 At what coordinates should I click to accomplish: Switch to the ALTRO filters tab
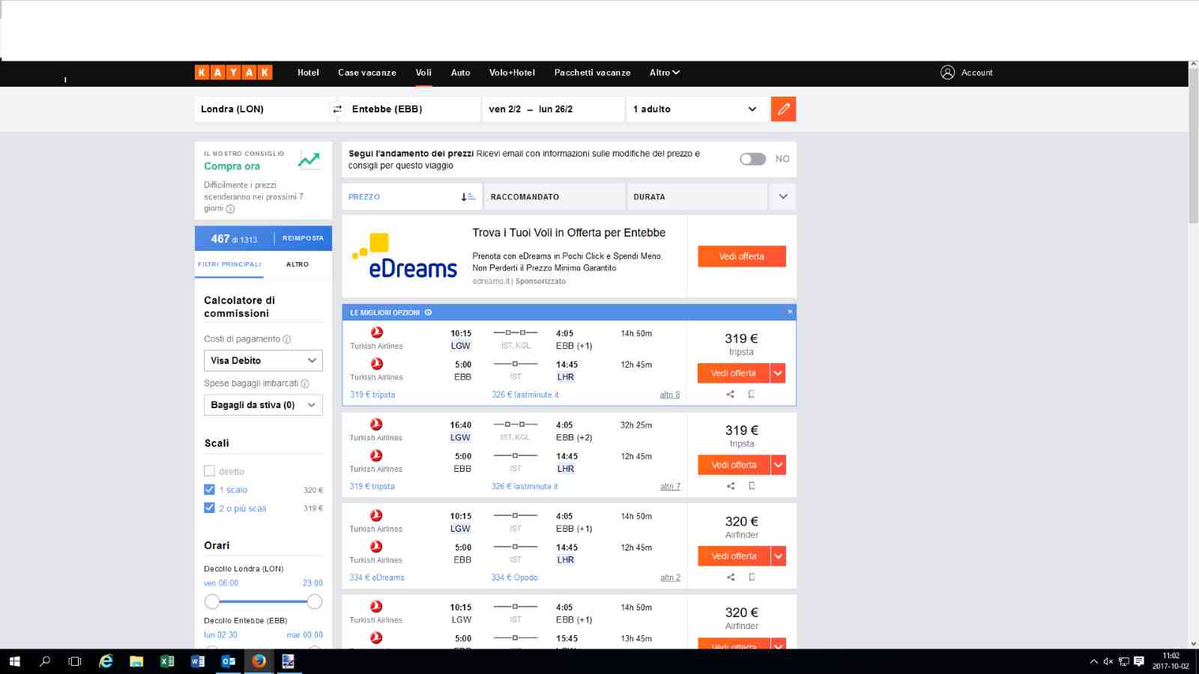(x=298, y=264)
